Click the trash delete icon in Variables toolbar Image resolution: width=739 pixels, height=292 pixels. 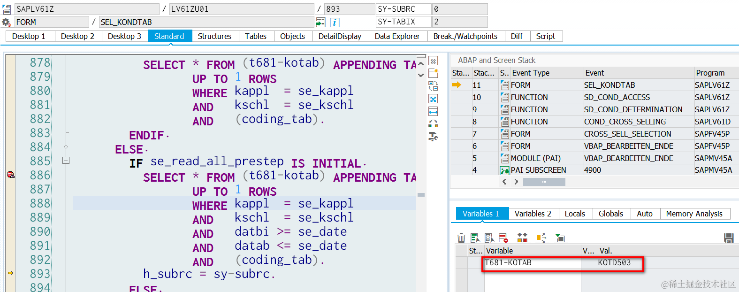pos(461,238)
